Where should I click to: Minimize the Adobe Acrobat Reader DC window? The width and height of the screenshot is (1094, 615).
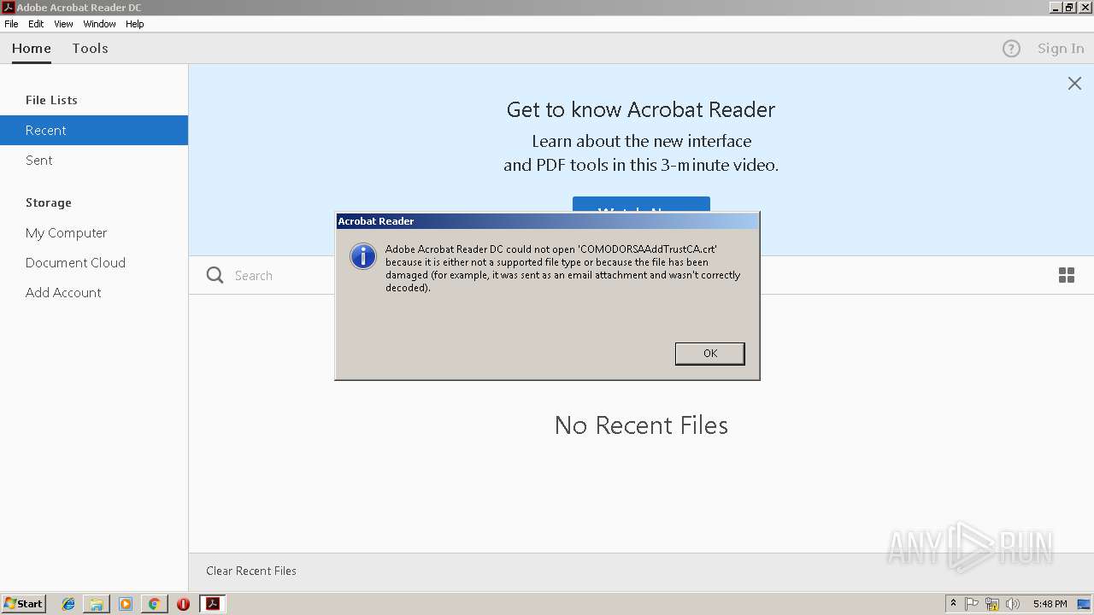pyautogui.click(x=1056, y=8)
